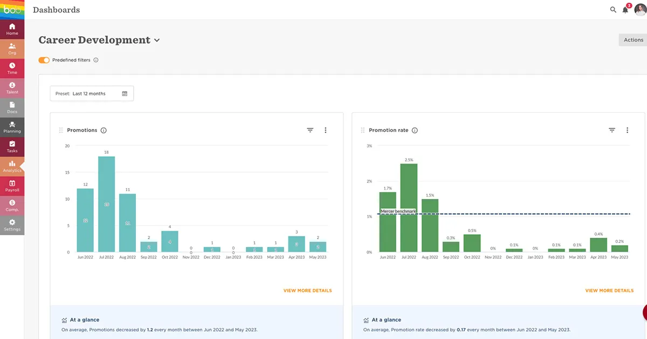Expand the Career Development dashboard dropdown

tap(157, 40)
